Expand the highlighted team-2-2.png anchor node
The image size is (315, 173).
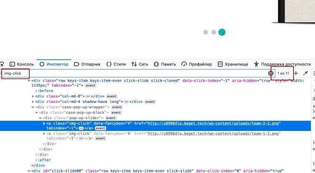click(x=44, y=123)
